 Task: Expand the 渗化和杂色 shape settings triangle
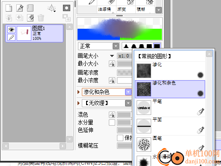pos(78,92)
